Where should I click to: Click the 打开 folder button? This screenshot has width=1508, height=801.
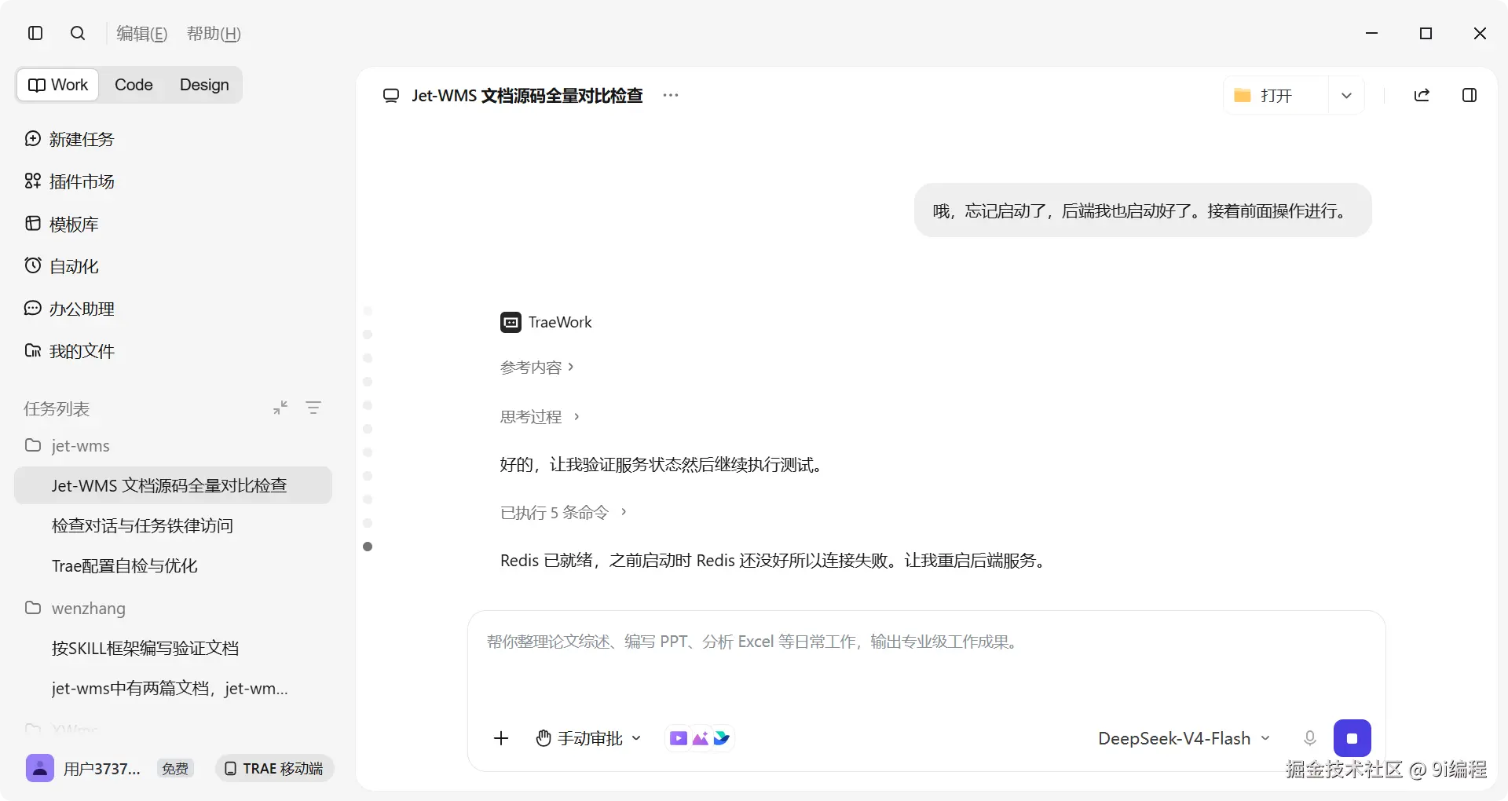coord(1276,95)
